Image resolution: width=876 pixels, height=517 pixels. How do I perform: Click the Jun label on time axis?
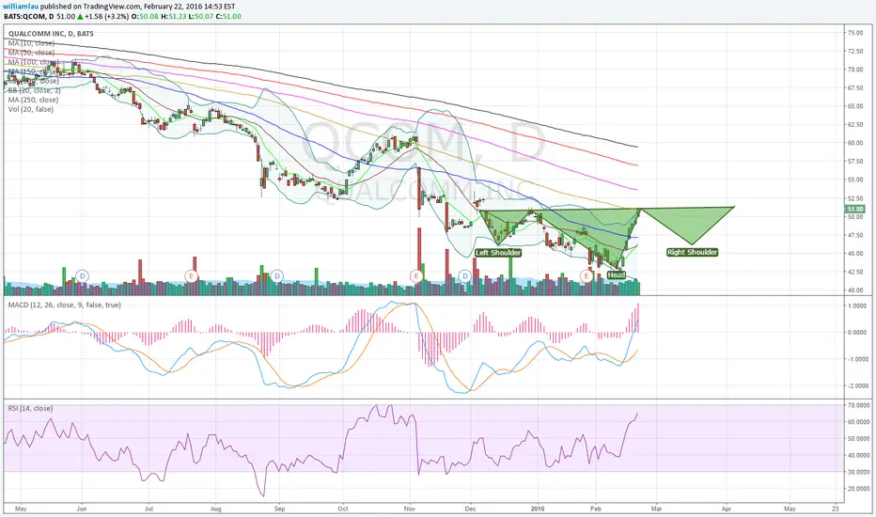point(82,509)
